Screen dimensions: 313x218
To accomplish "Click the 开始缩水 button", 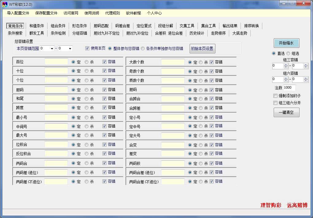I will [286, 43].
